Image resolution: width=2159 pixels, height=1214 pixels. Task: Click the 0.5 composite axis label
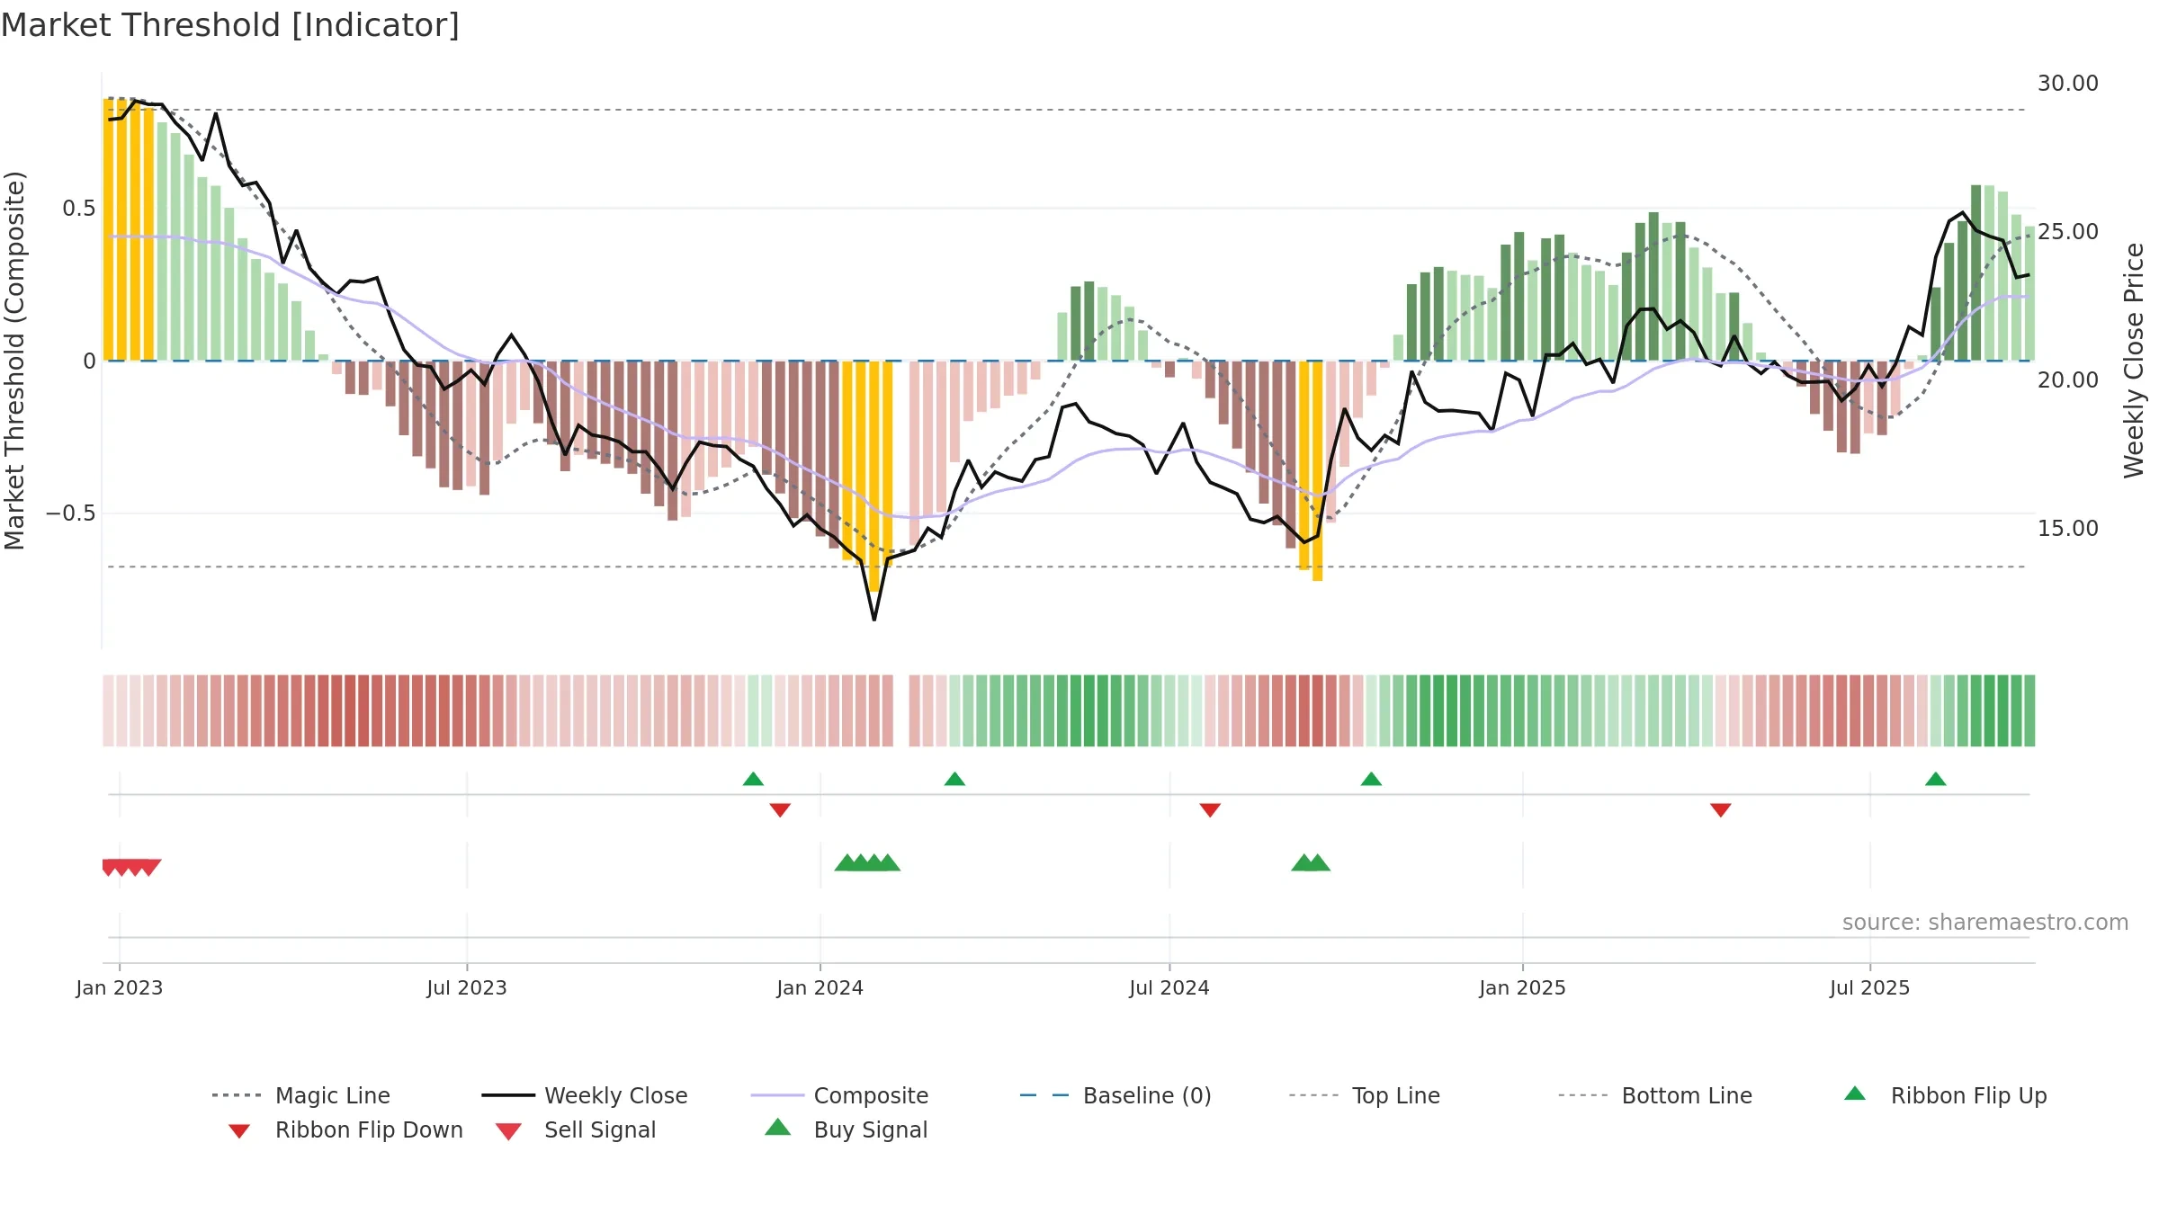78,209
